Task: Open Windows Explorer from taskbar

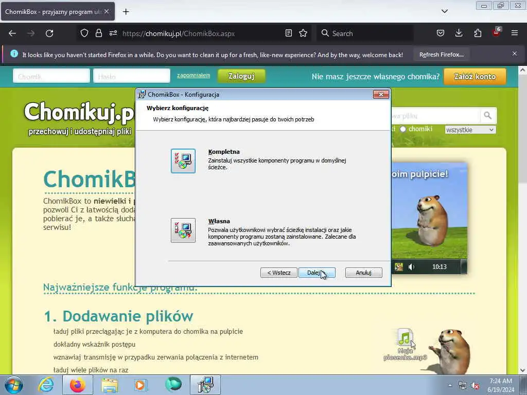Action: (x=110, y=385)
